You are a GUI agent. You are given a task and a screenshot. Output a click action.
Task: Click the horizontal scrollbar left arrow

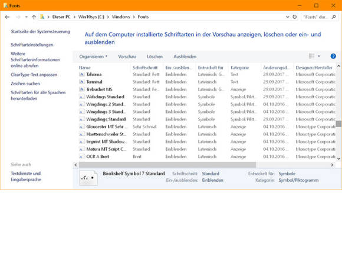(x=75, y=165)
